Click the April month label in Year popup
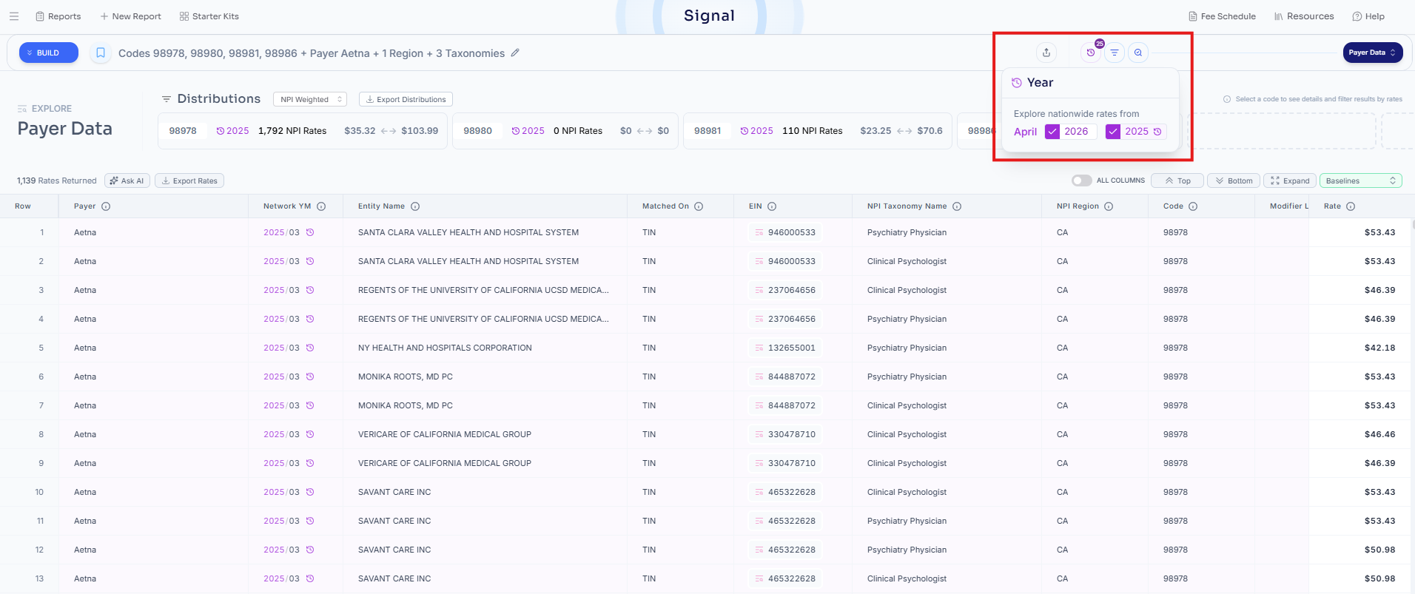 click(1025, 132)
